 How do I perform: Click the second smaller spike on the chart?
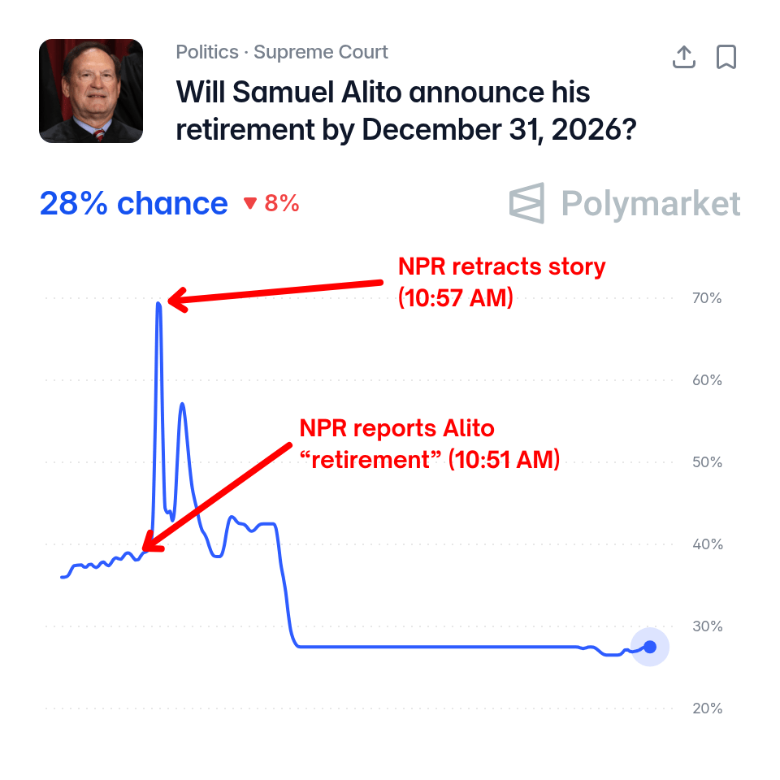pyautogui.click(x=183, y=405)
